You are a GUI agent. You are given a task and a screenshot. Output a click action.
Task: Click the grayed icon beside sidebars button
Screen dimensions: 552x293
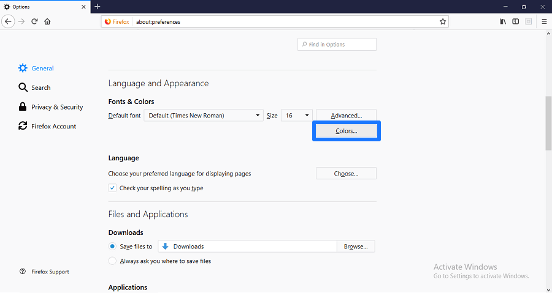[x=529, y=21]
